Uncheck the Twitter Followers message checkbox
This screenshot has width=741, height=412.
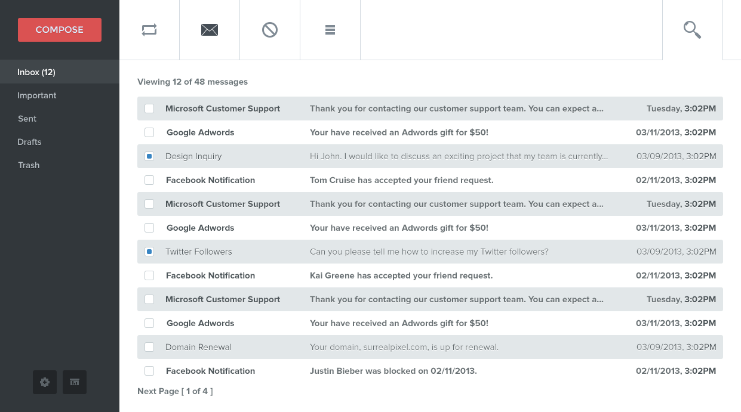[149, 252]
